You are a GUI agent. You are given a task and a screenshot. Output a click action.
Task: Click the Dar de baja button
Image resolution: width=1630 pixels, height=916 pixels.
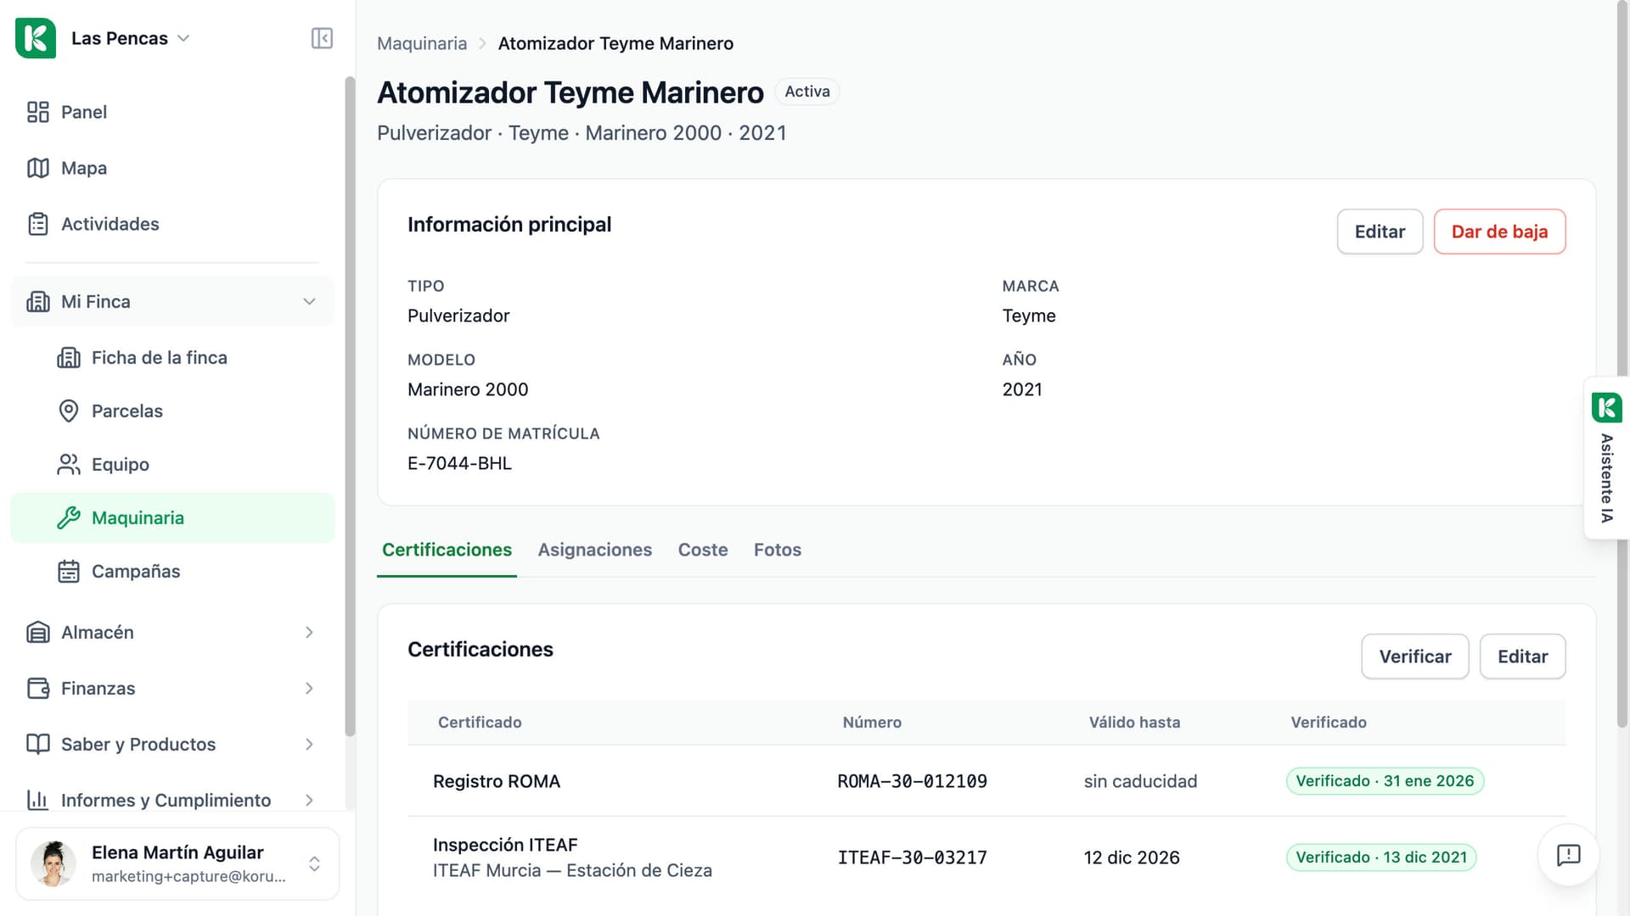1499,232
